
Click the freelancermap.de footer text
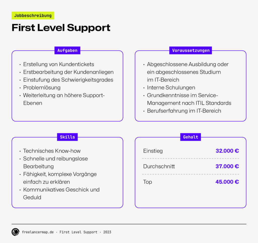(38, 232)
